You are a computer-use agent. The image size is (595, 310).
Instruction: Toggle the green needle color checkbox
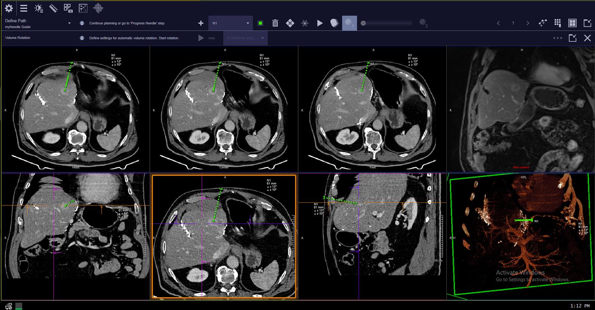point(261,23)
